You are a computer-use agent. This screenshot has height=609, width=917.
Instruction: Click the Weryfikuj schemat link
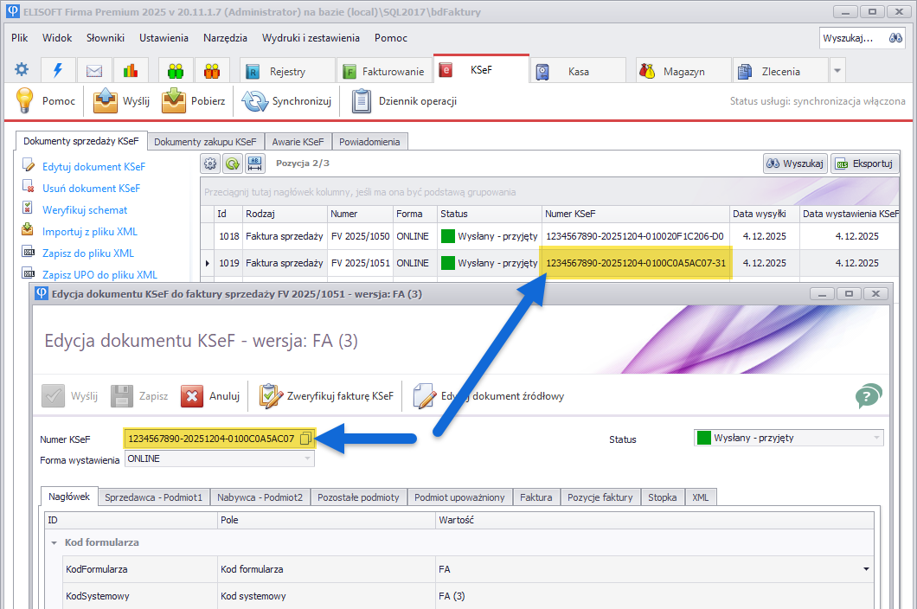(84, 209)
